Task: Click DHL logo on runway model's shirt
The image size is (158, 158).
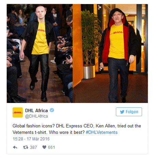Action: 41,30
